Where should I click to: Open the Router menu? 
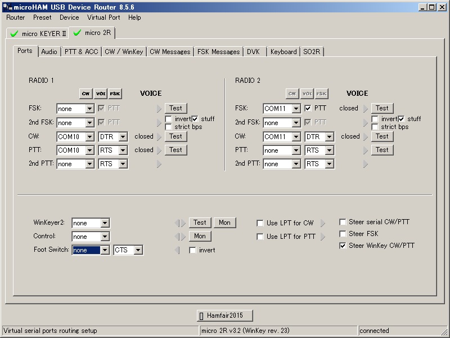(x=16, y=17)
